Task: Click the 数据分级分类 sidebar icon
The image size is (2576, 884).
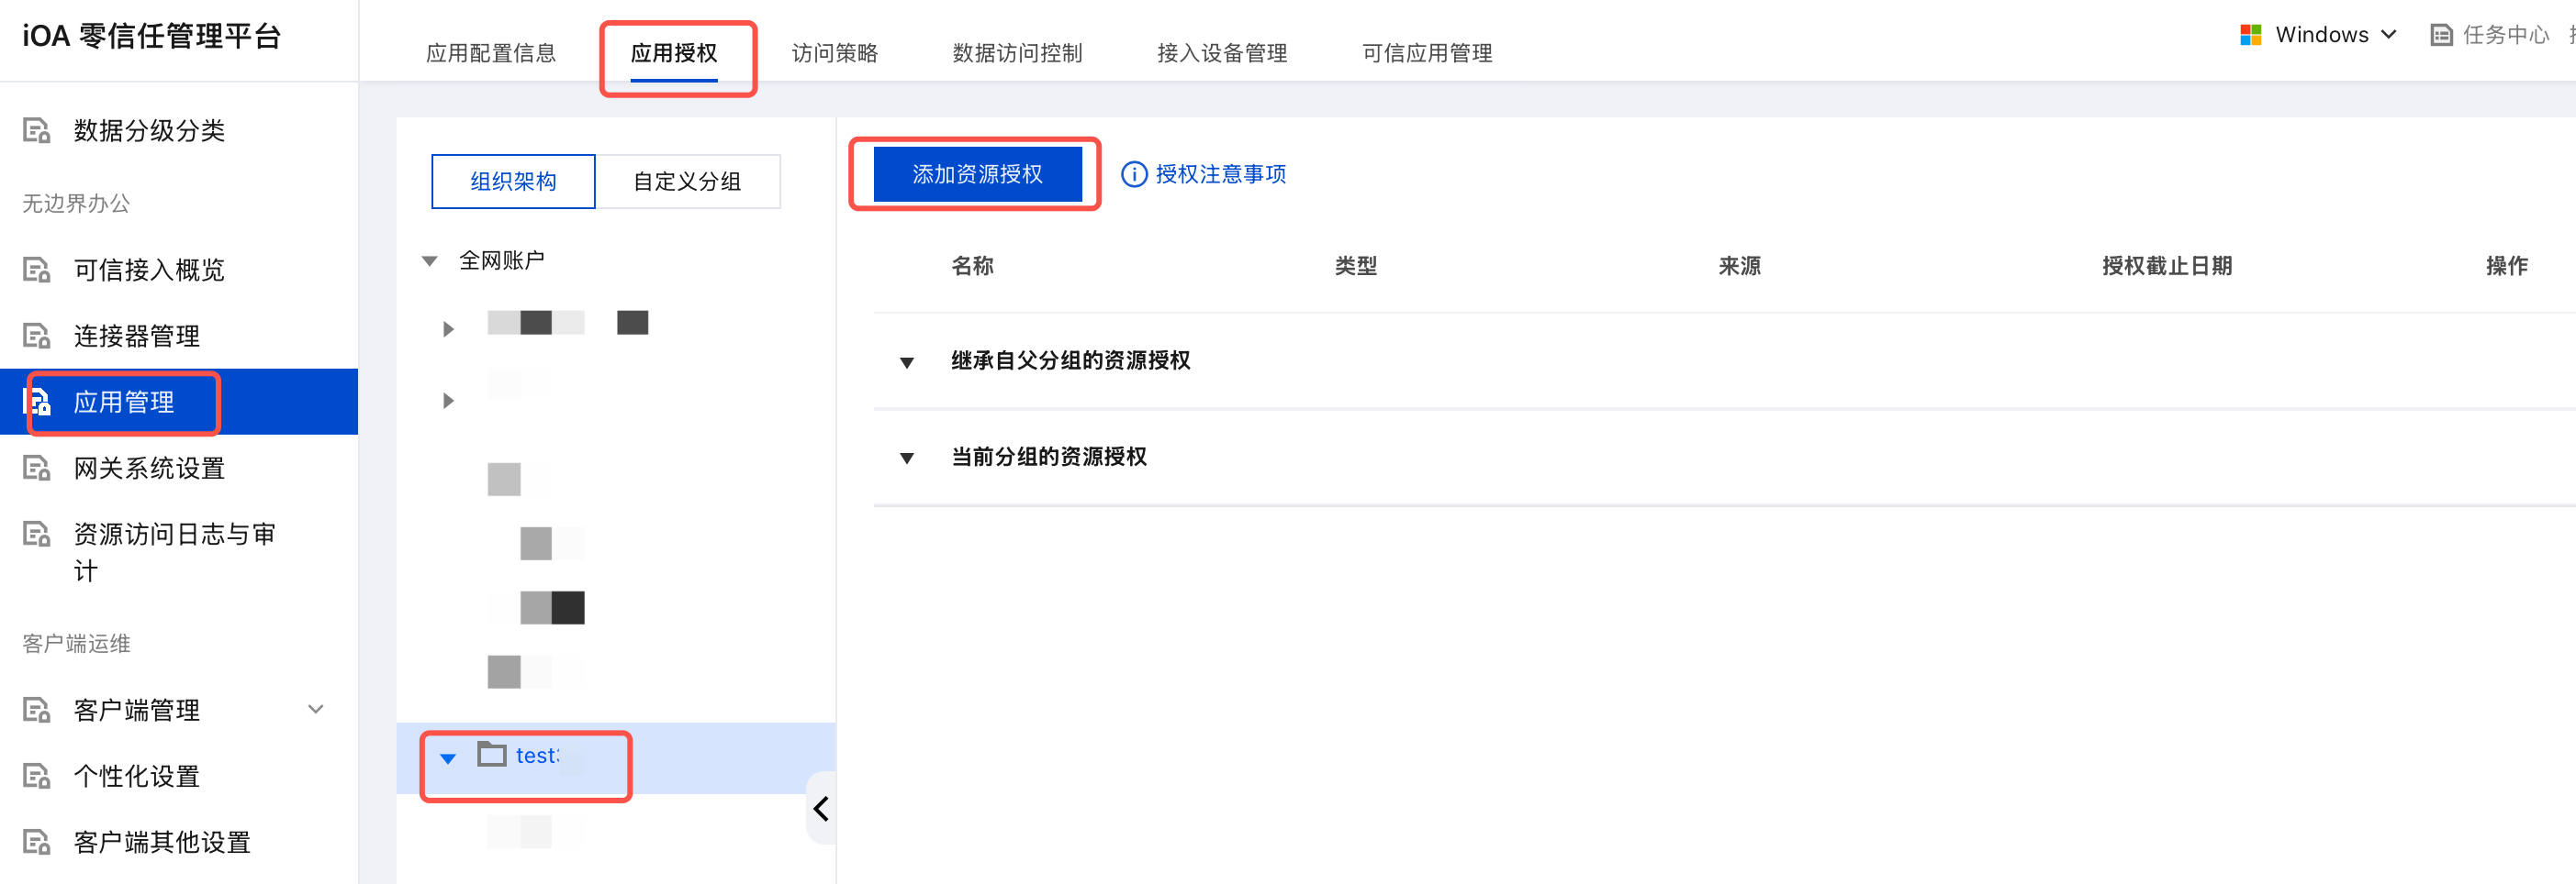Action: pos(37,131)
